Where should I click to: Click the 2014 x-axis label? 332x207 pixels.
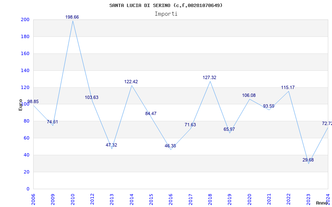pos(132,200)
